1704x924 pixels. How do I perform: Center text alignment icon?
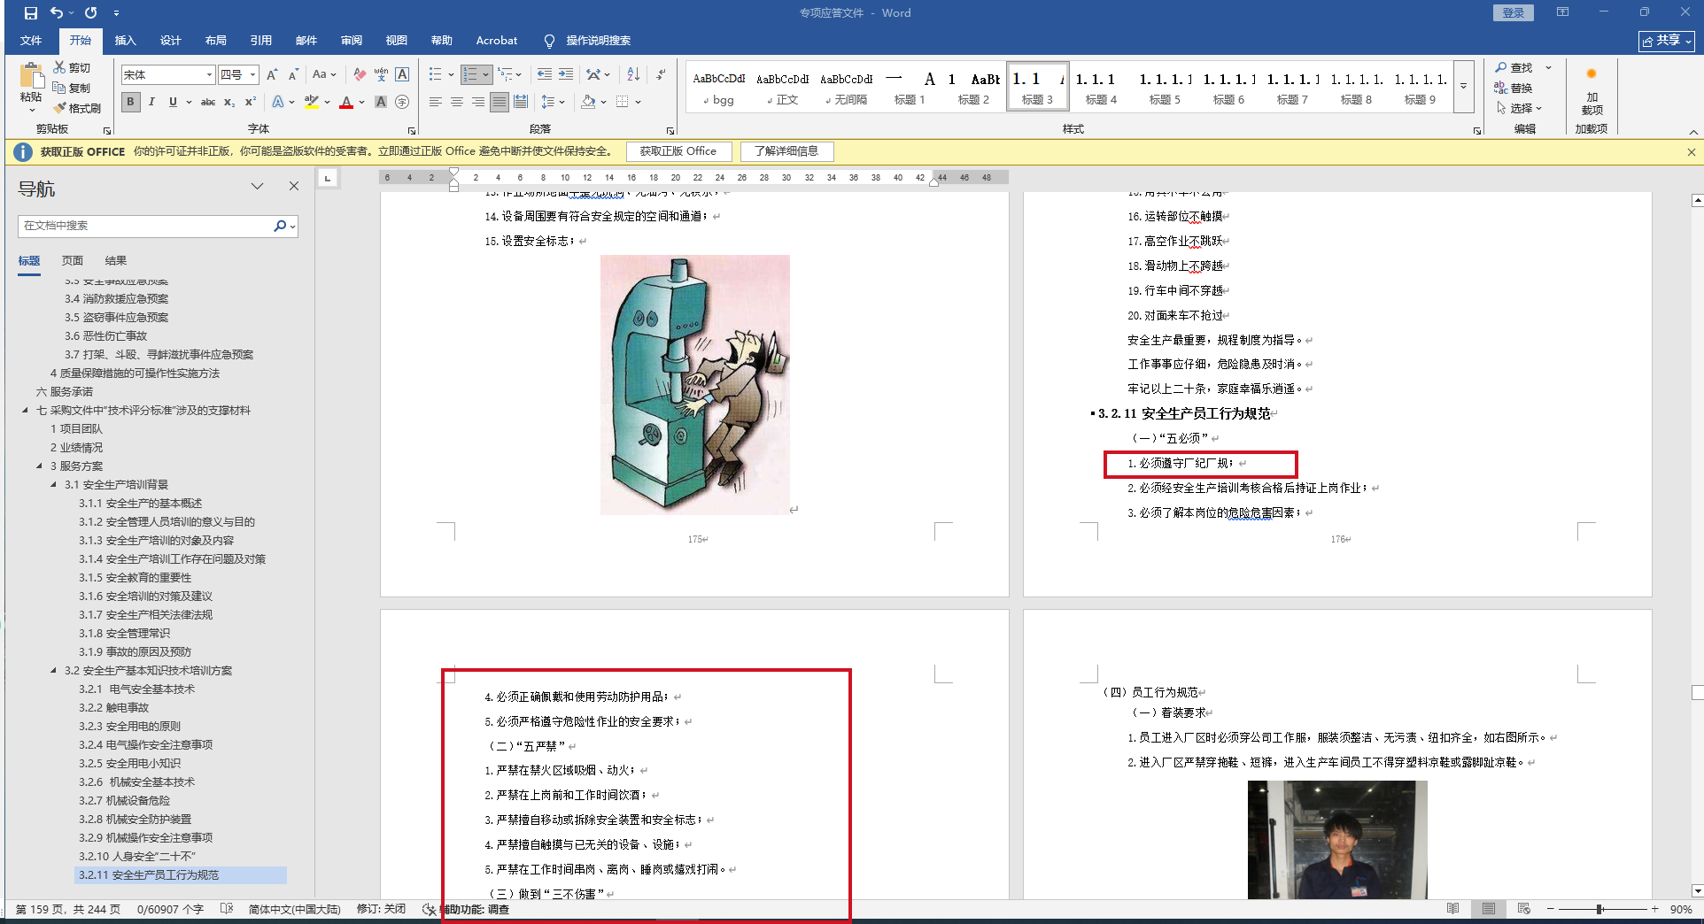tap(457, 102)
